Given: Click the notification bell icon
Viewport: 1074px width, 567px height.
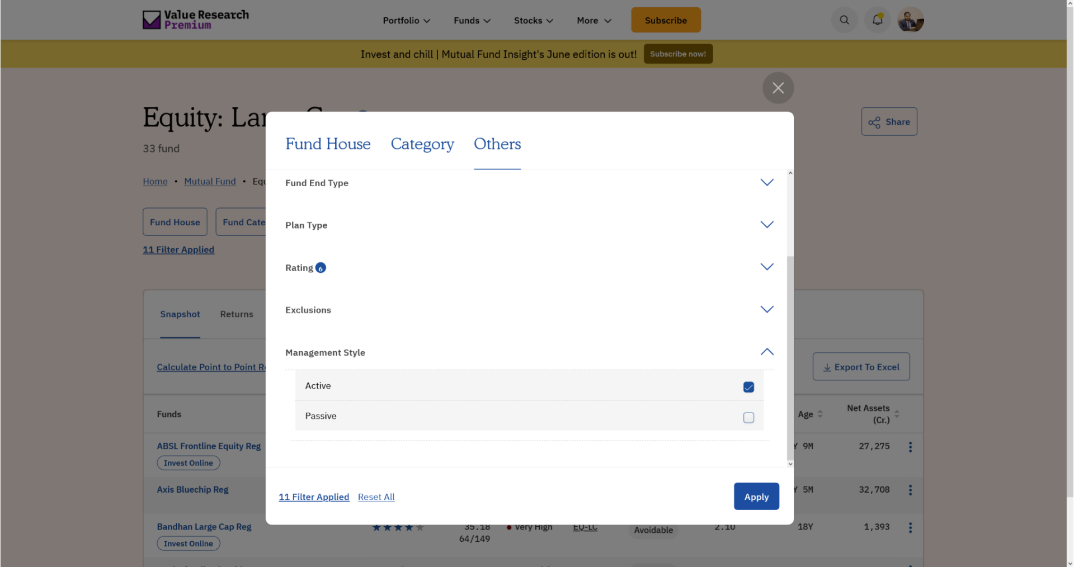Looking at the screenshot, I should coord(877,20).
